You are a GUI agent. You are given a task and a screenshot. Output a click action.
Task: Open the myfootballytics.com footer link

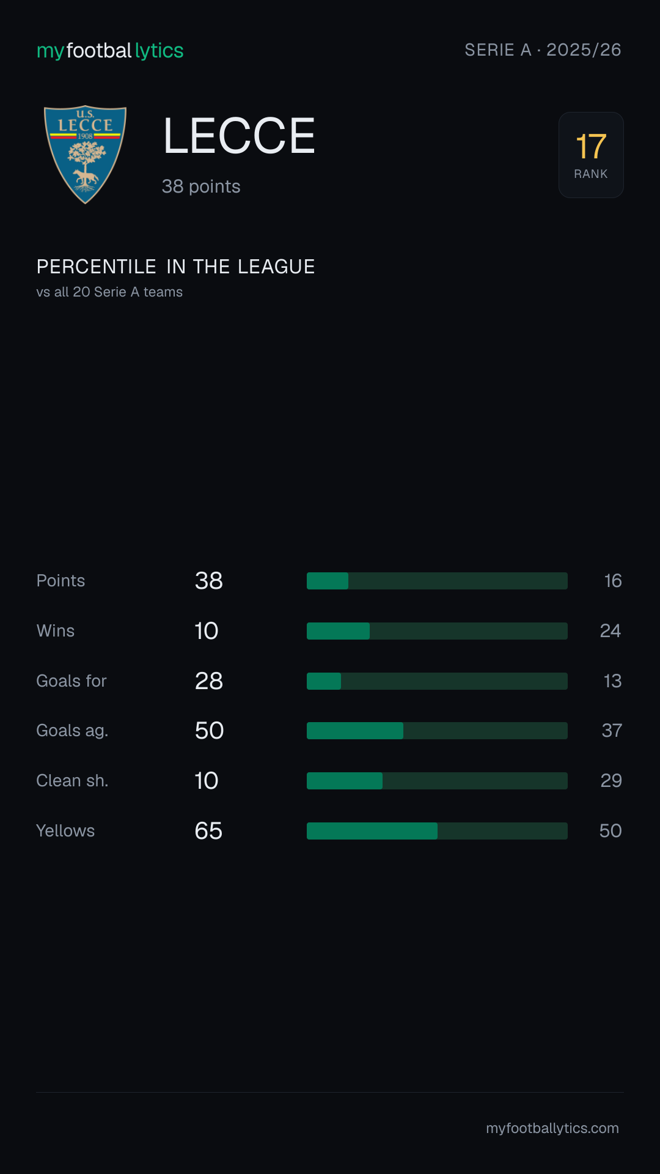(552, 1128)
